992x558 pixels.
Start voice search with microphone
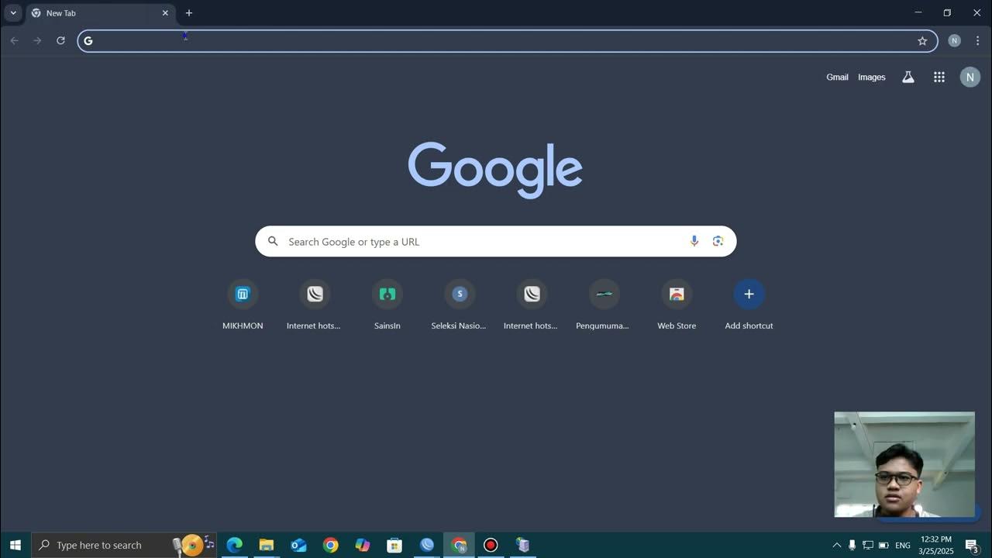click(x=694, y=241)
